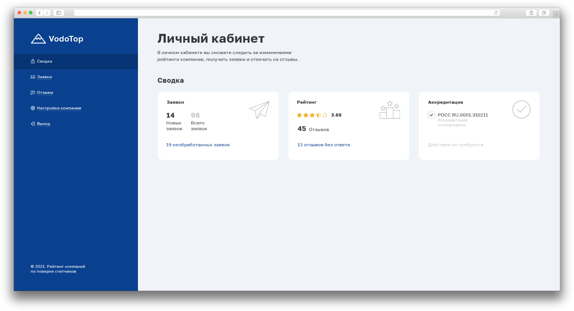Click the podium stars icon in Рейтинг card
The height and width of the screenshot is (311, 574).
390,110
